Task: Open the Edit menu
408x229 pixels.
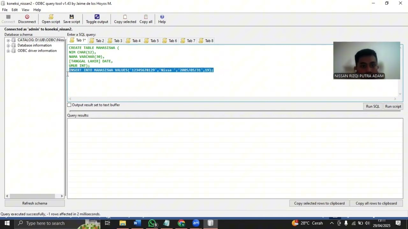Action: pyautogui.click(x=15, y=10)
